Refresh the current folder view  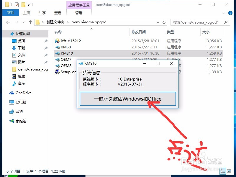[164, 22]
